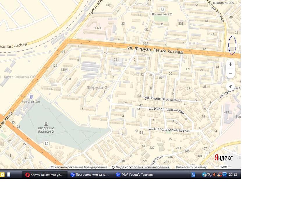Click the Skype tray icon
291x218 pixels.
204,175
